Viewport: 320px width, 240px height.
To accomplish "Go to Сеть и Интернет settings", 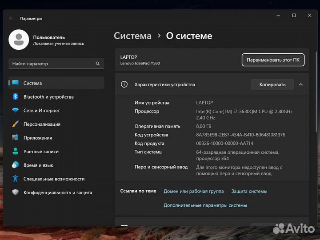I will click(x=56, y=110).
